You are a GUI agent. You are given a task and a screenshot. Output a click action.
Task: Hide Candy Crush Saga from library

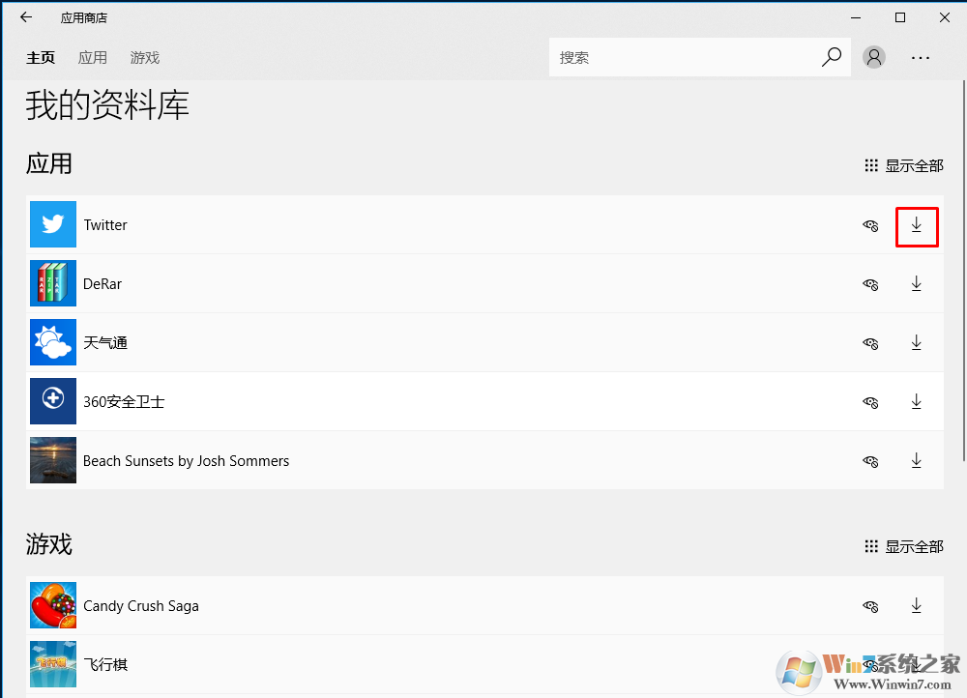click(870, 606)
